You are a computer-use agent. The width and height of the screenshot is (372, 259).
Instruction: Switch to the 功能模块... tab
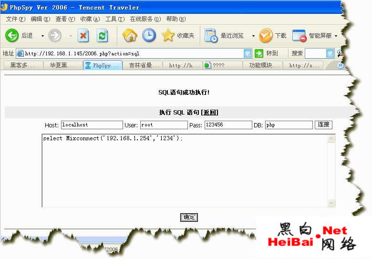tap(263, 65)
